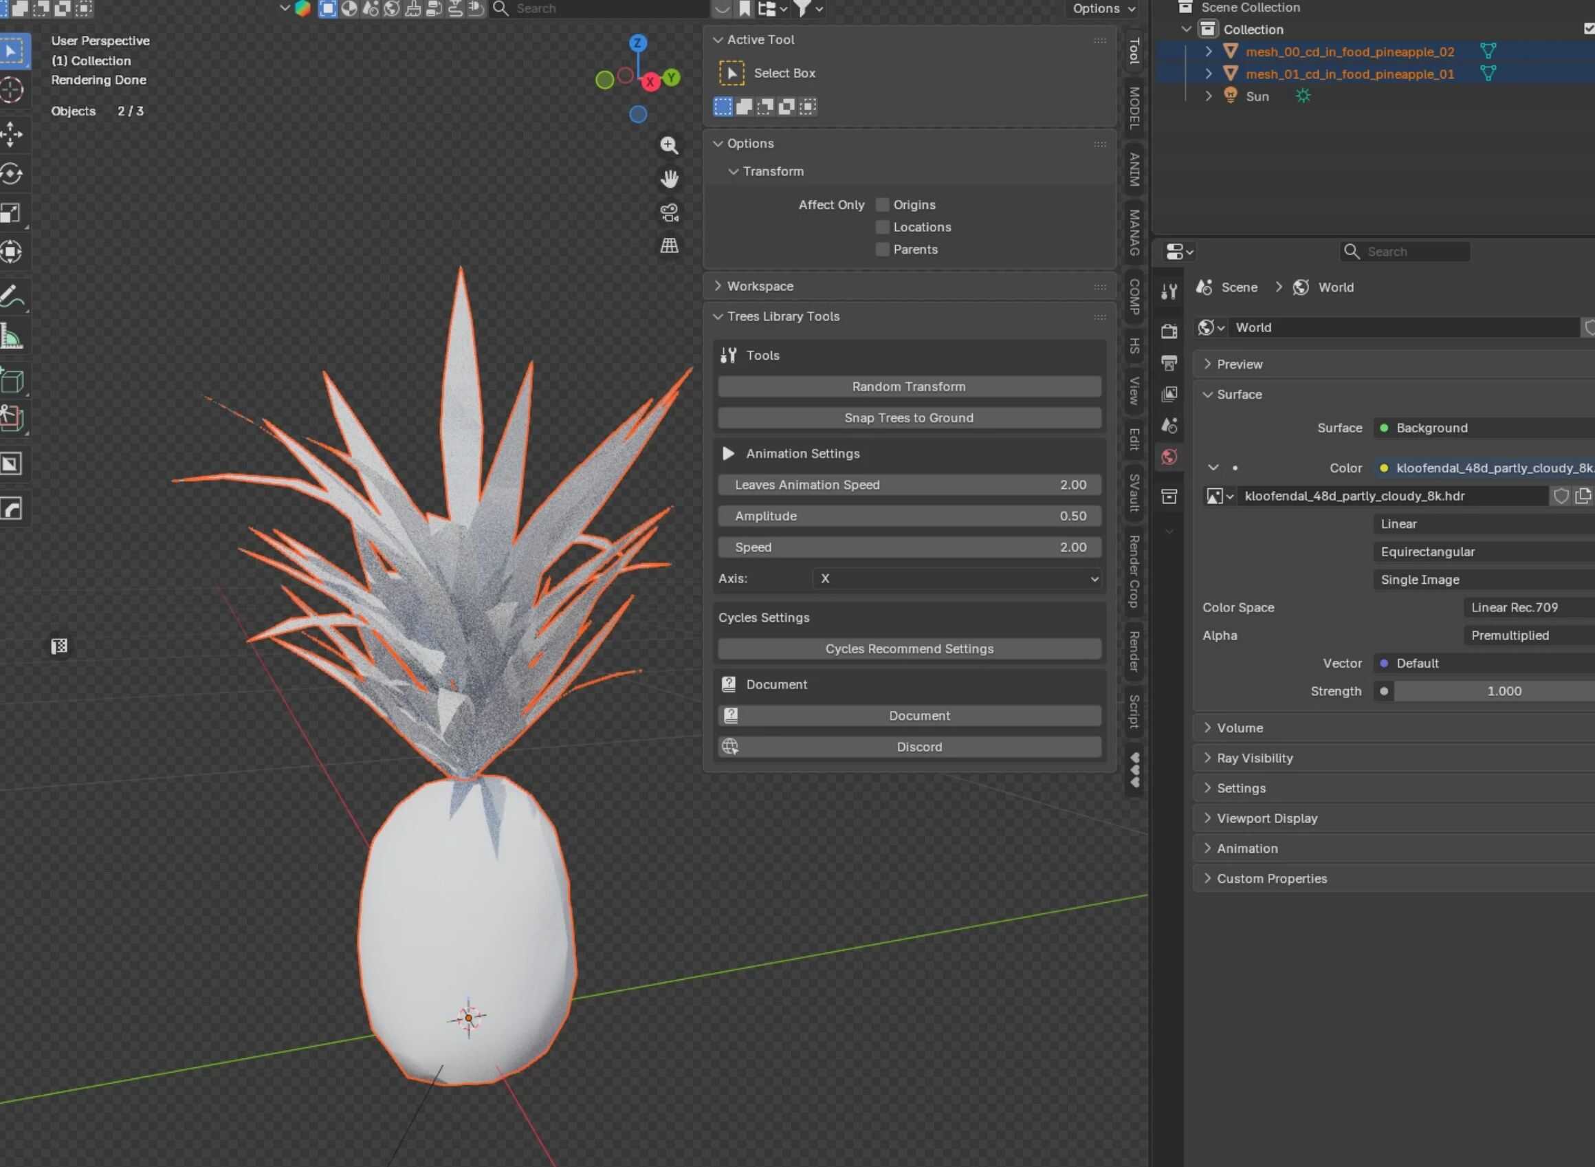Enable the Locations checkbox
This screenshot has width=1595, height=1167.
click(882, 227)
